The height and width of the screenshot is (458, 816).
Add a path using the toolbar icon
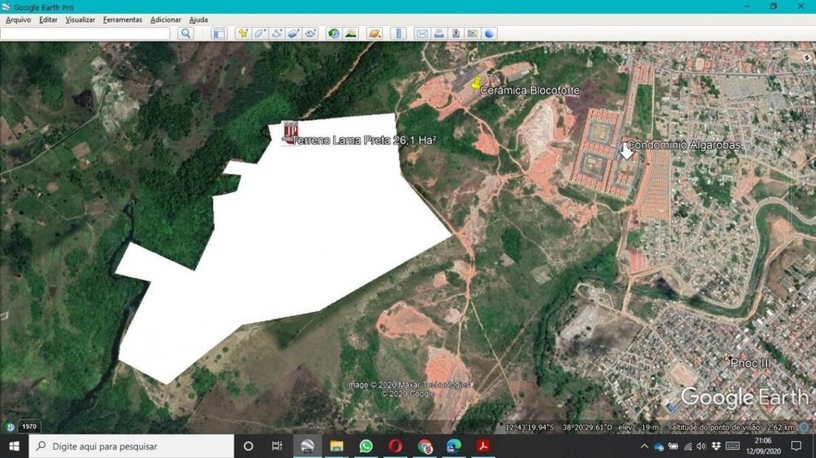277,34
